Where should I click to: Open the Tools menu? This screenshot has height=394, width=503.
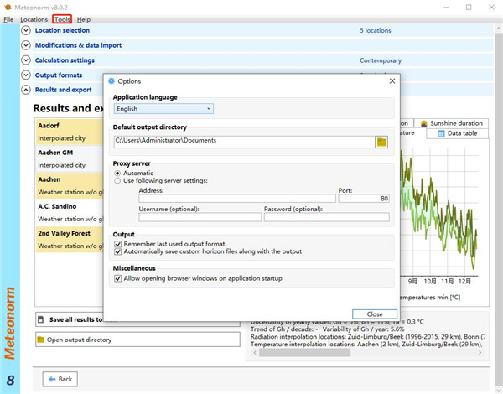click(x=62, y=19)
